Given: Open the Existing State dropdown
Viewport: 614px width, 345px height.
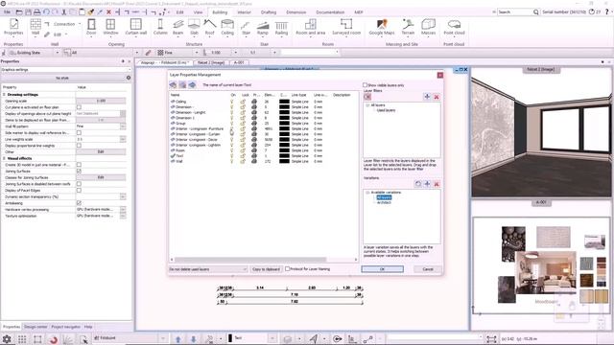Looking at the screenshot, I should click(58, 53).
